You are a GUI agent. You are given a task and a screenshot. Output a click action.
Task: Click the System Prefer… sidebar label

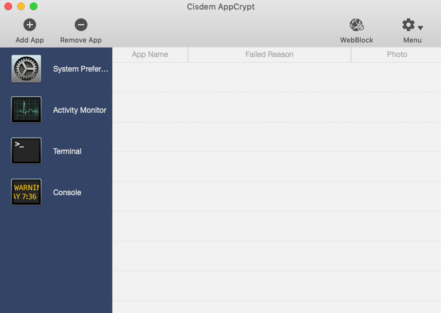tap(80, 69)
